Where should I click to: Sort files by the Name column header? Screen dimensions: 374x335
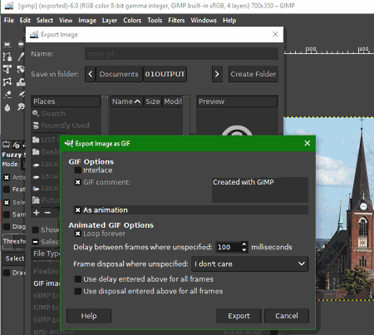126,101
